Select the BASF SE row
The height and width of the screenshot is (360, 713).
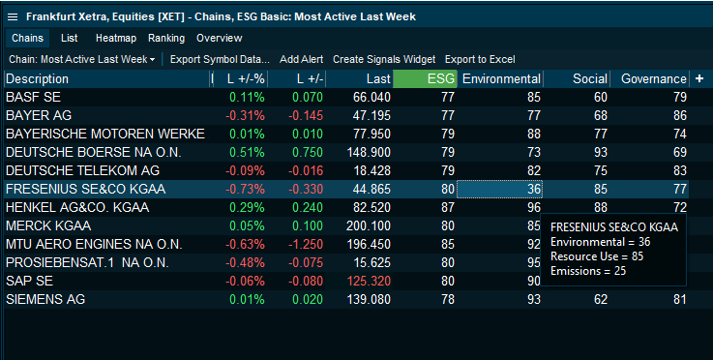[x=346, y=97]
